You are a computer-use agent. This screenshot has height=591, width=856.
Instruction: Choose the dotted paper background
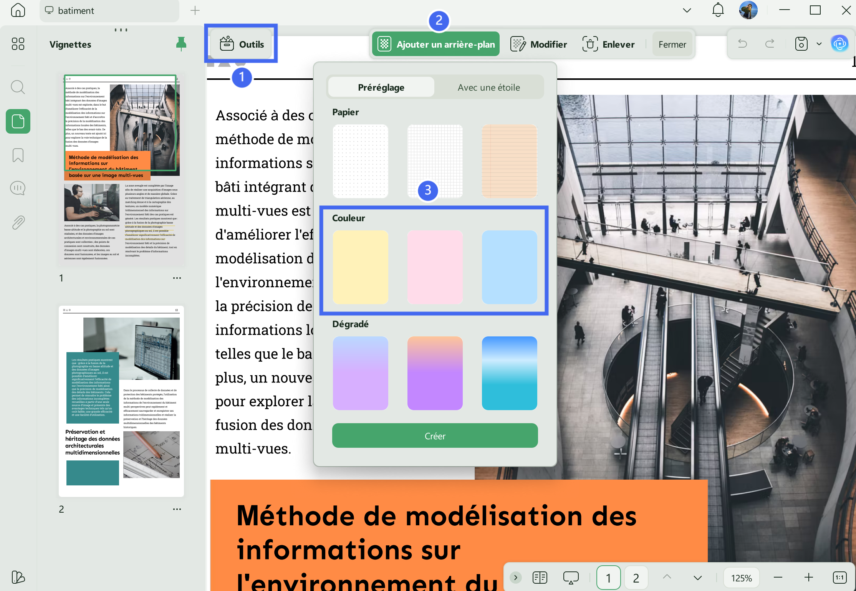tap(361, 161)
